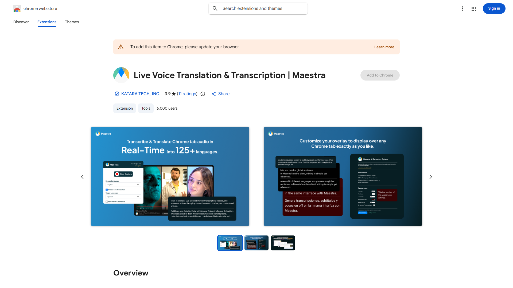Show the previous screenshot with the left arrow
513x288 pixels.
tap(82, 177)
